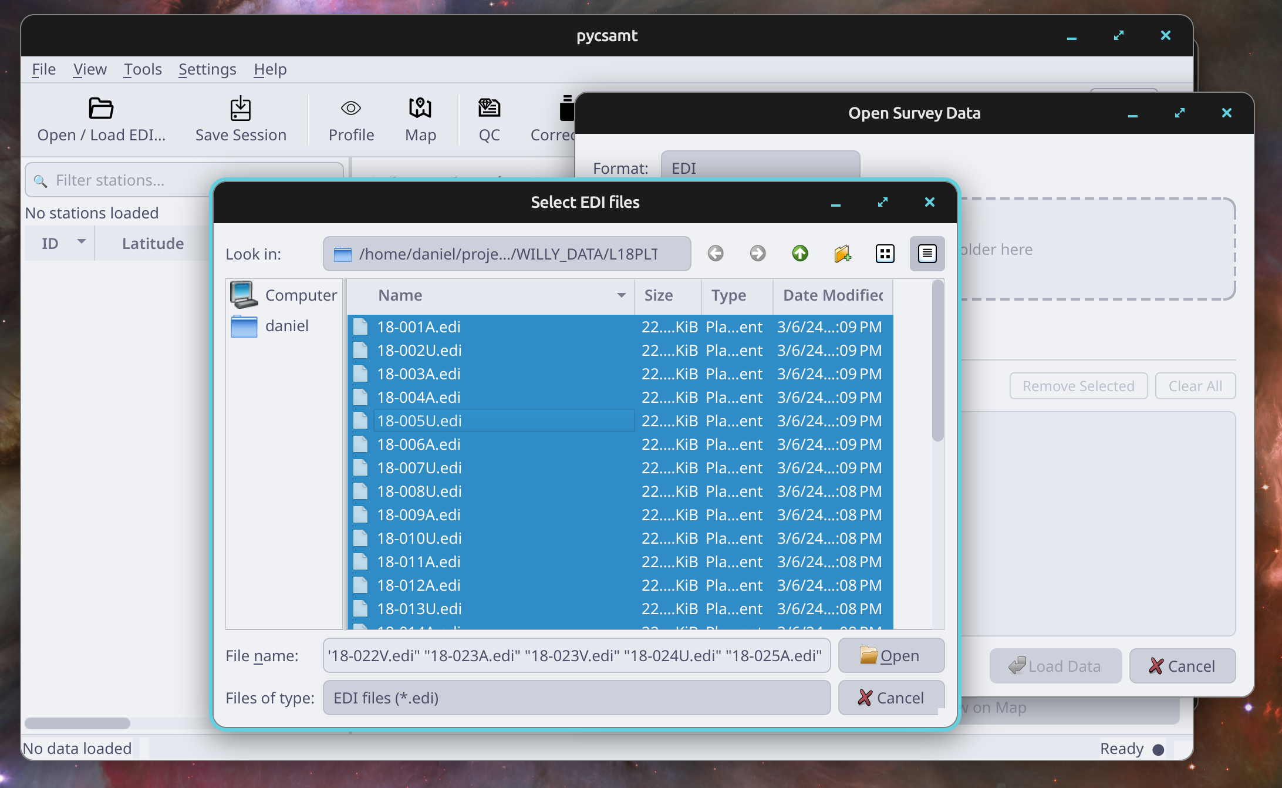Image resolution: width=1282 pixels, height=788 pixels.
Task: Click the Ready status indicator dot
Action: pyautogui.click(x=1158, y=749)
